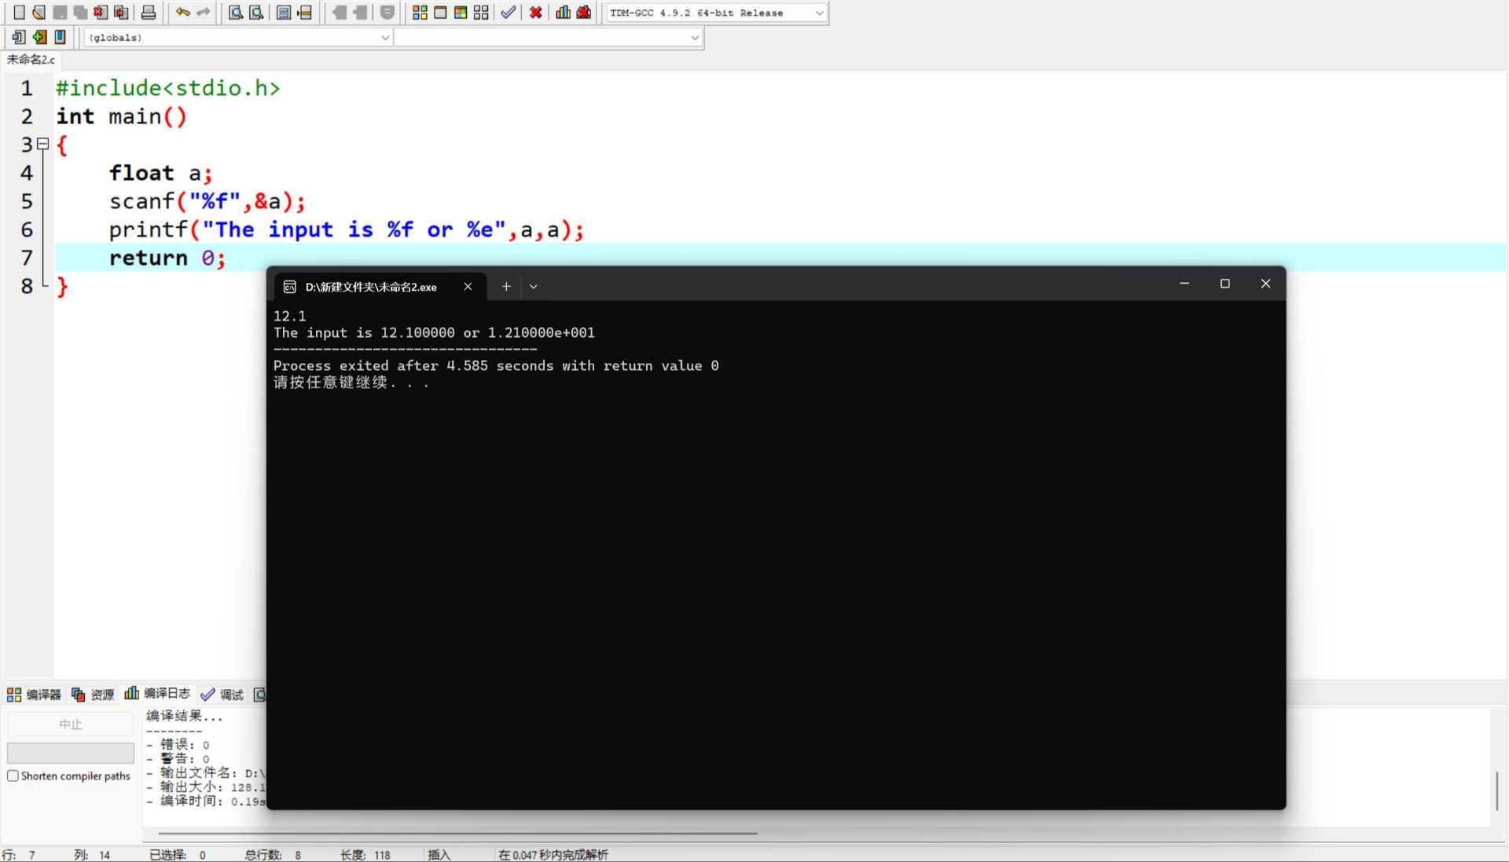Click the New file toolbar icon
This screenshot has height=862, width=1509.
click(x=19, y=13)
